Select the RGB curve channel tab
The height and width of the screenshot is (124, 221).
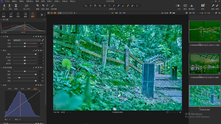9,89
